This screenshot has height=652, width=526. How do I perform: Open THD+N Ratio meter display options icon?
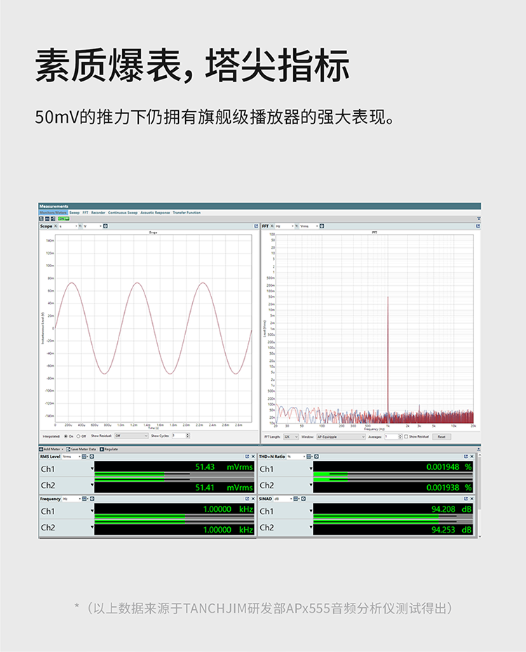[309, 457]
